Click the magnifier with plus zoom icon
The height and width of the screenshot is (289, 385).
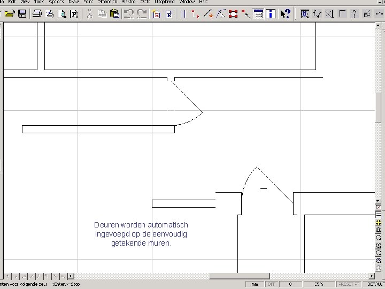[378, 246]
